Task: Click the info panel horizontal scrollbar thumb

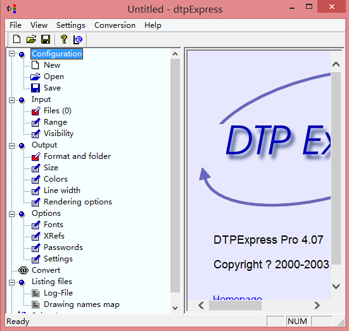Action: pyautogui.click(x=235, y=305)
